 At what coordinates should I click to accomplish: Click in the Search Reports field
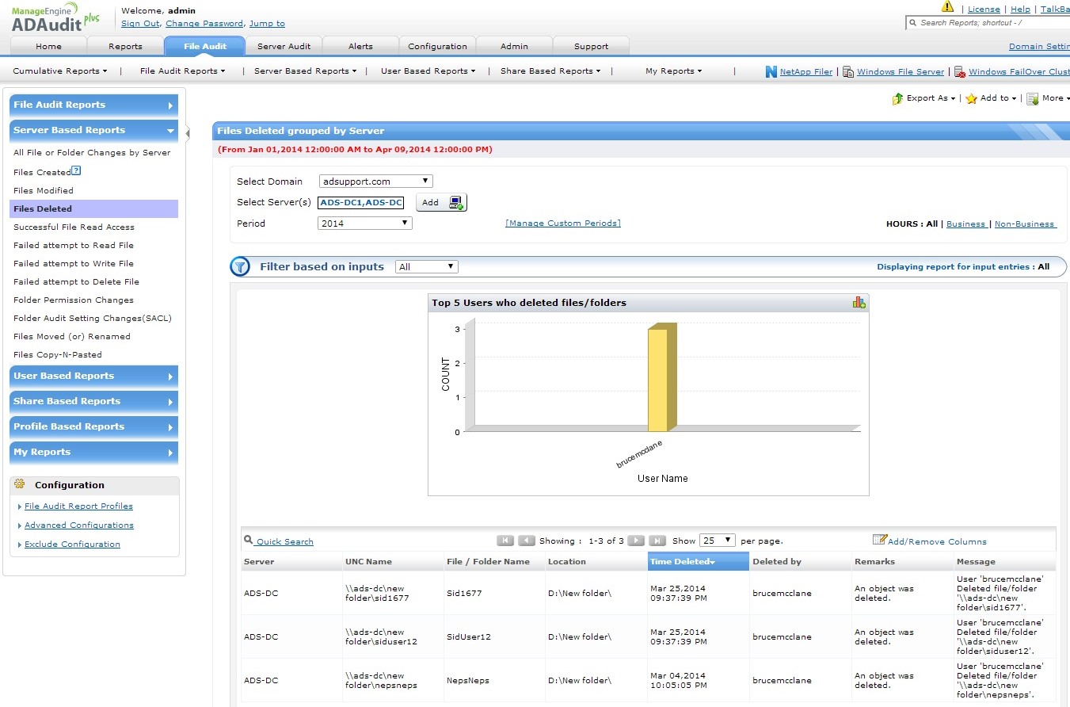click(x=990, y=23)
